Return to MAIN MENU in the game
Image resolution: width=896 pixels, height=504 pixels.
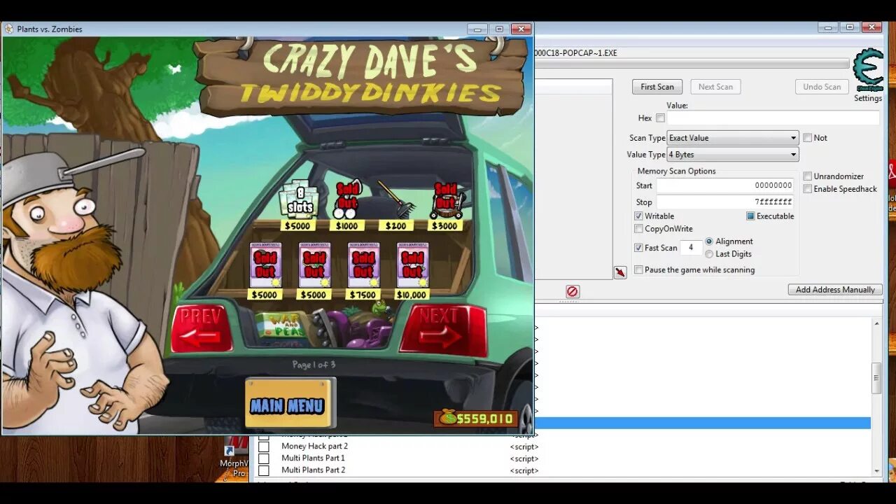point(289,404)
